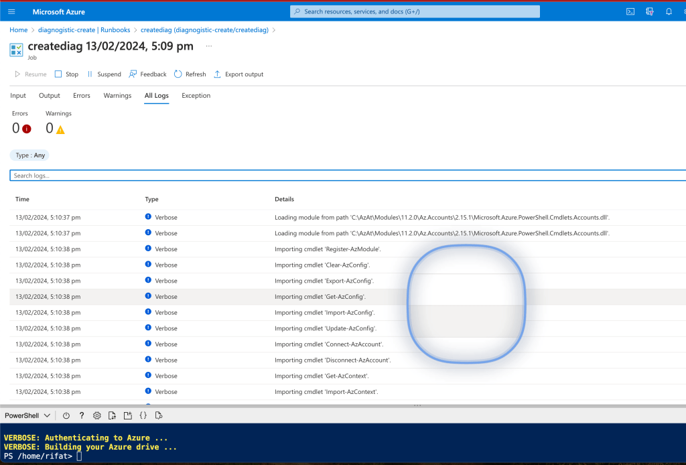Click the Cloud Shell pane resize handle dots
Viewport: 686px width, 465px height.
coord(417,405)
